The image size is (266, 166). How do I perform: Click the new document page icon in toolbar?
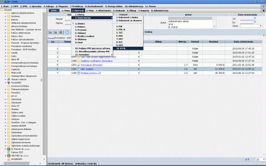(67, 32)
